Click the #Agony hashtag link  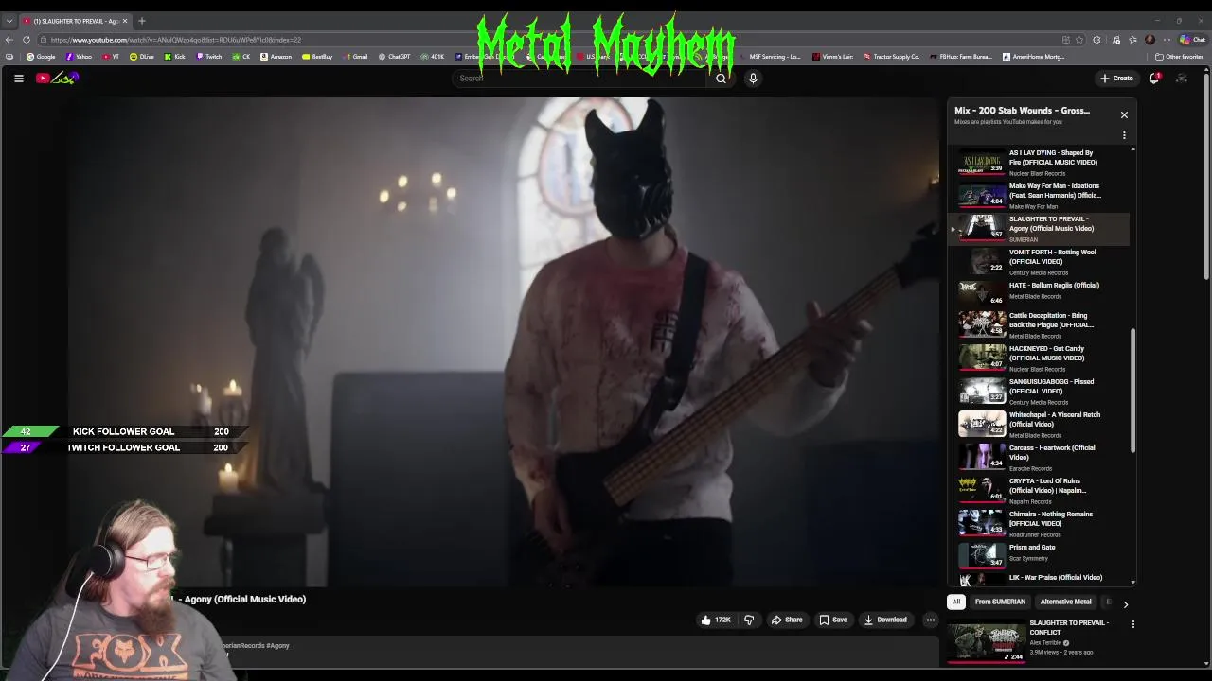click(277, 645)
